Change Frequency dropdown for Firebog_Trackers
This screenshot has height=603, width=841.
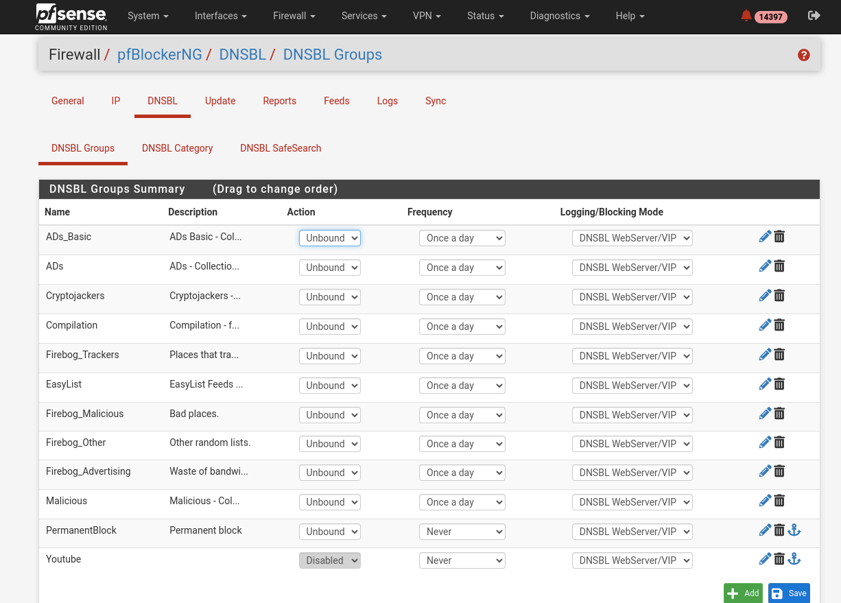point(462,356)
